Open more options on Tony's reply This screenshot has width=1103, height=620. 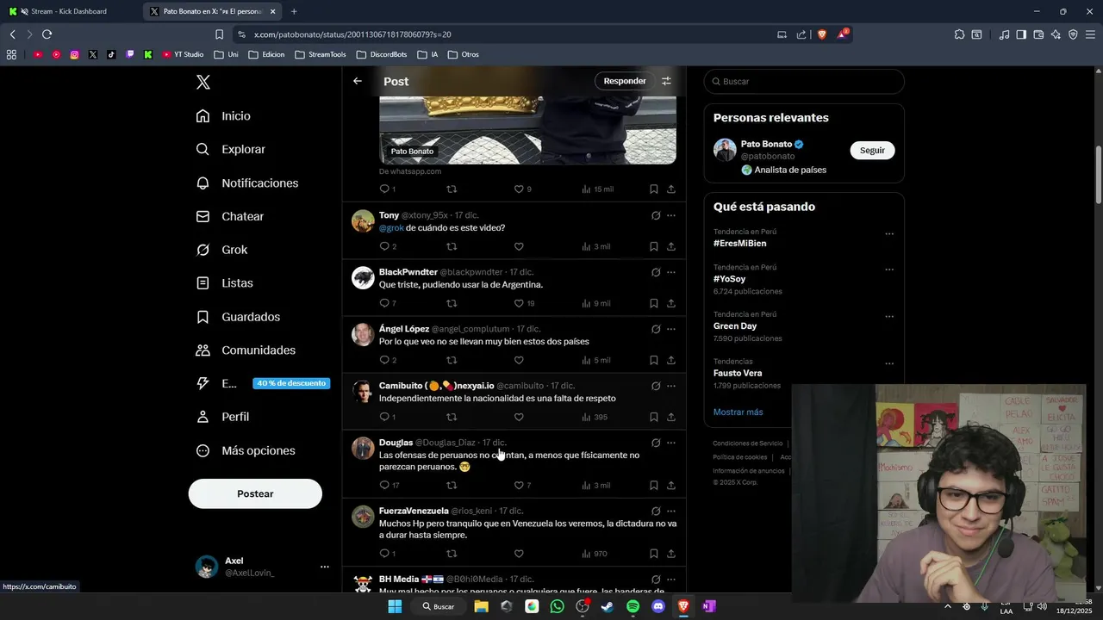671,215
